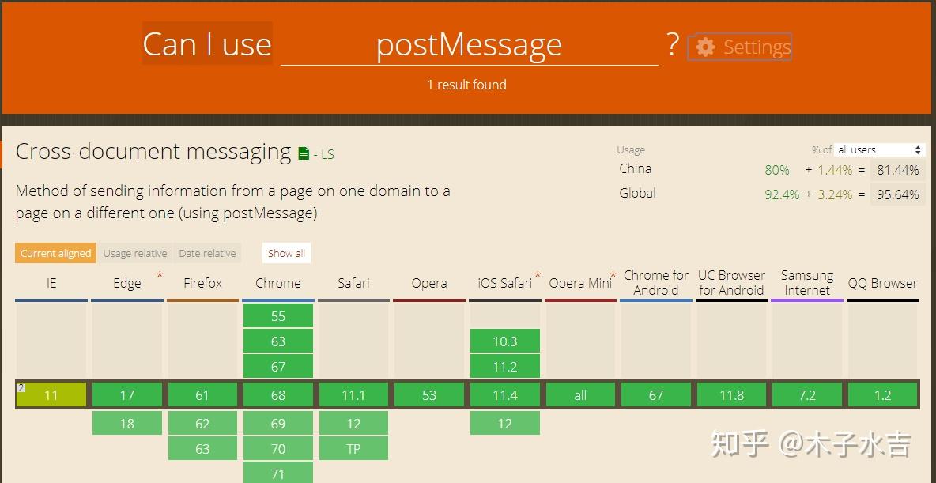The width and height of the screenshot is (936, 483).
Task: Select the QQ Browser column header
Action: pos(882,282)
